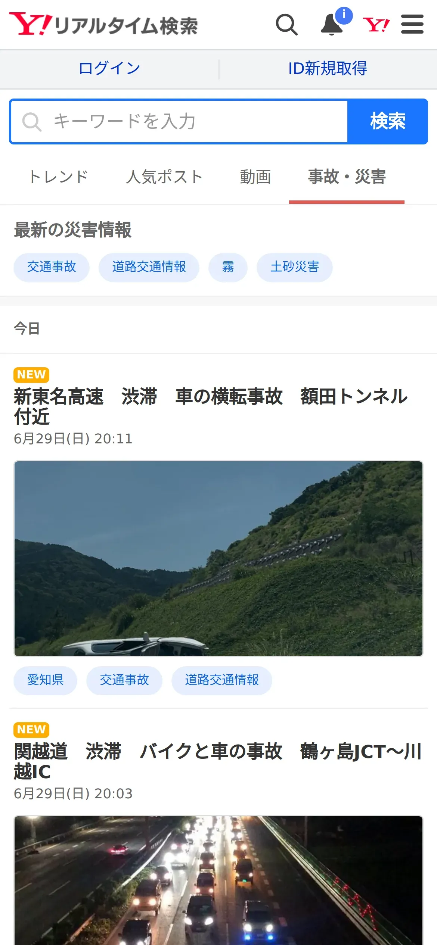Screen dimensions: 437x945
Task: Switch to the 人気ポスト tab
Action: [x=164, y=177]
